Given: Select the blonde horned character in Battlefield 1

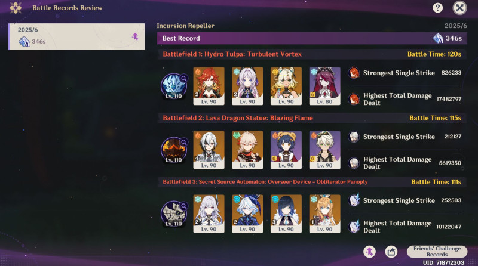Looking at the screenshot, I should (x=286, y=86).
